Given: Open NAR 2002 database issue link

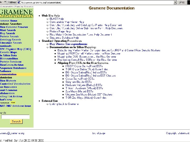Looking at the screenshot, I should pyautogui.click(x=16, y=106).
